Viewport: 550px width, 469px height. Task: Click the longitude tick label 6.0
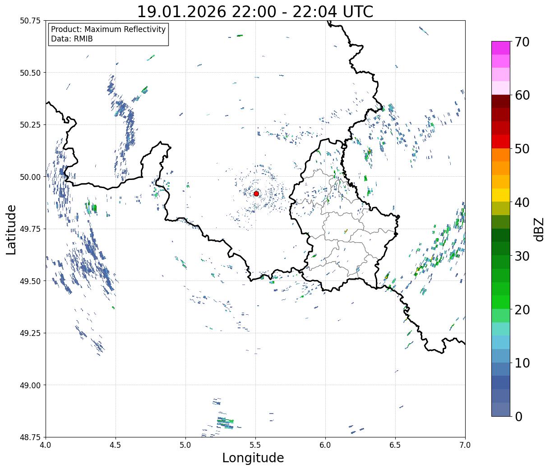tap(325, 445)
